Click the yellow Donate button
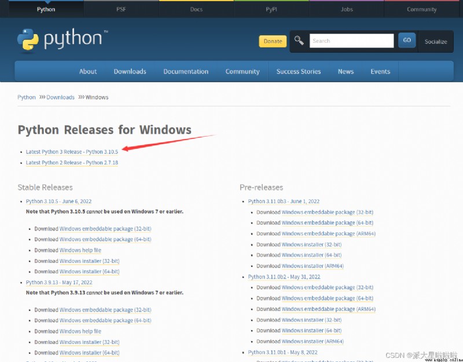The image size is (463, 362). click(x=273, y=41)
